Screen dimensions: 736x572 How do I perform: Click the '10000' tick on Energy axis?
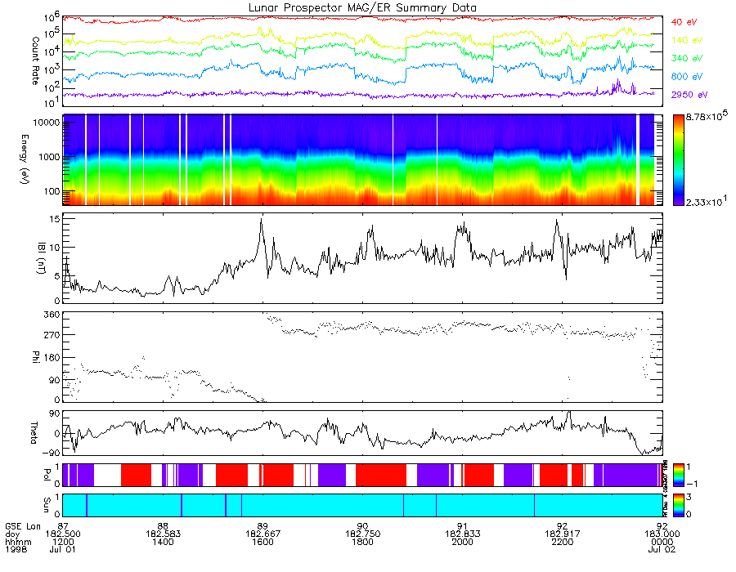48,123
